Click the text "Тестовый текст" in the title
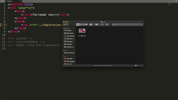 click(44, 15)
